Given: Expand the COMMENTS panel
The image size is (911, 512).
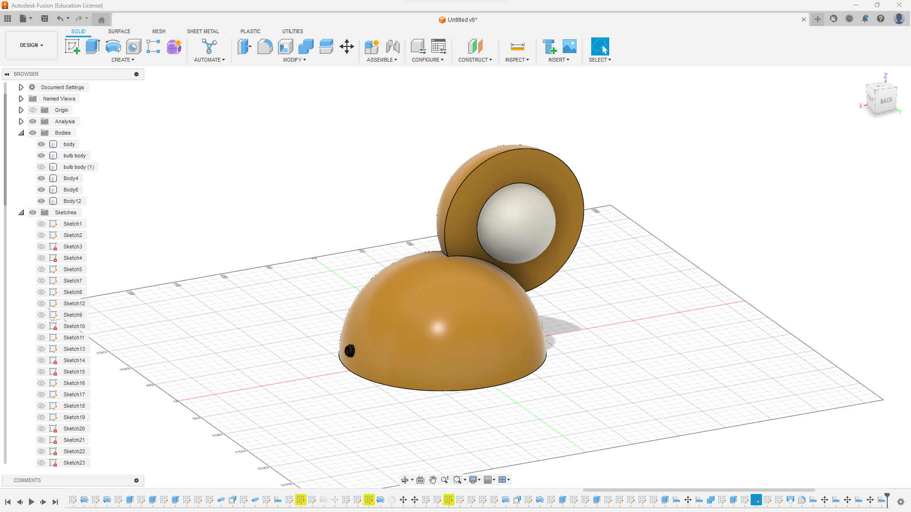Looking at the screenshot, I should pos(136,480).
